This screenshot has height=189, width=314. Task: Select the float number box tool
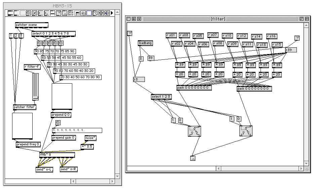click(46, 13)
